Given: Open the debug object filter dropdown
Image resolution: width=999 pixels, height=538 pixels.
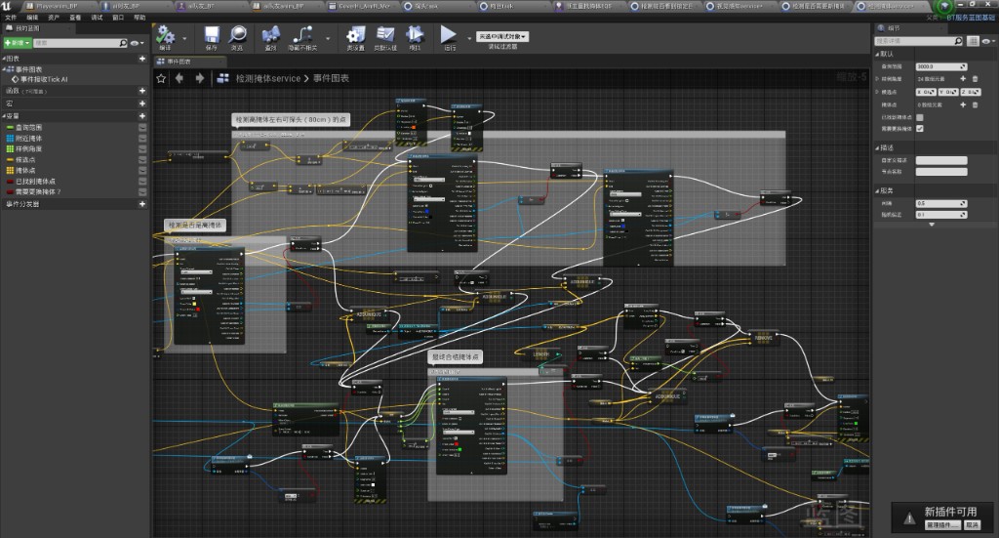Looking at the screenshot, I should 502,37.
